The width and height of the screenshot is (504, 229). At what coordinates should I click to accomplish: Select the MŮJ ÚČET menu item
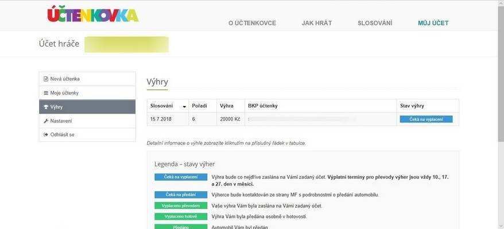coord(433,23)
